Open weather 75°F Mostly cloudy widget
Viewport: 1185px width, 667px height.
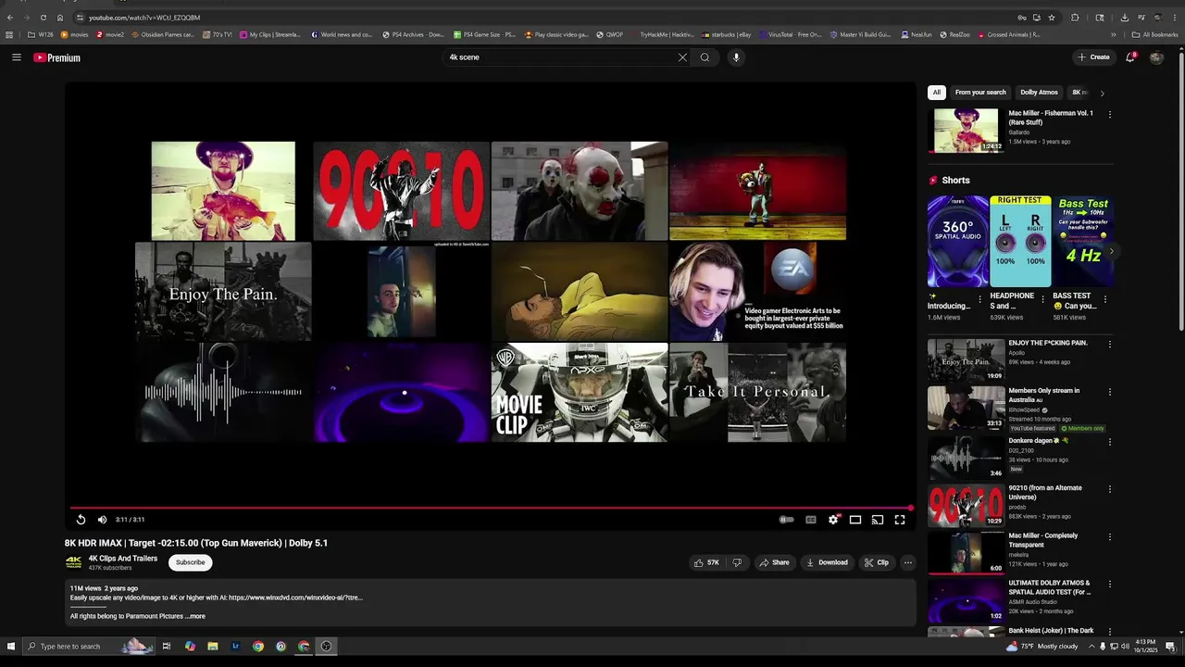pos(1042,647)
